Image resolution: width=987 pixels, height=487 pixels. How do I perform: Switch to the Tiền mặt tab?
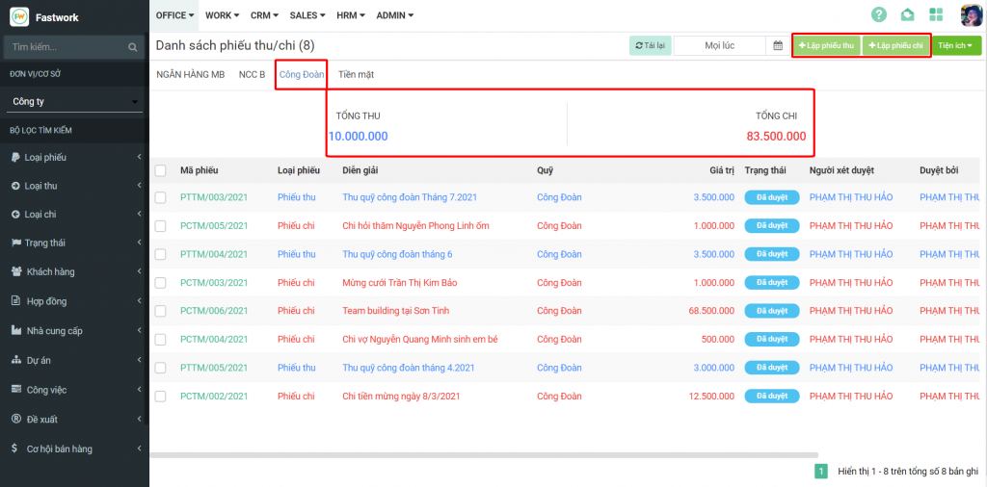(356, 74)
